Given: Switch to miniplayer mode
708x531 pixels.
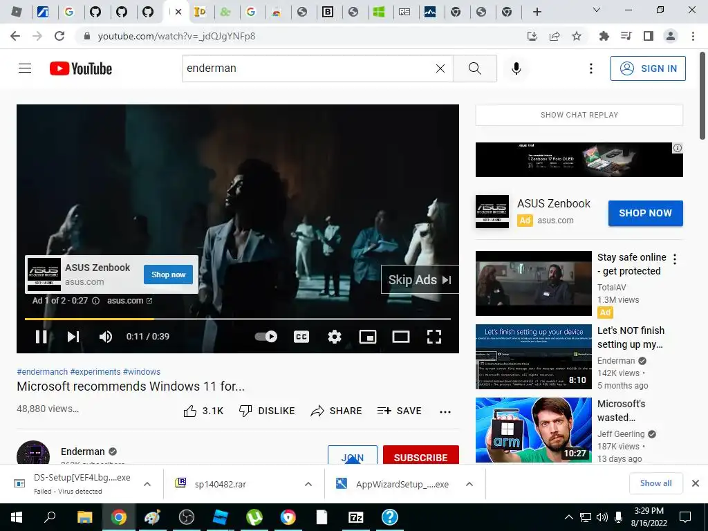Looking at the screenshot, I should tap(368, 337).
